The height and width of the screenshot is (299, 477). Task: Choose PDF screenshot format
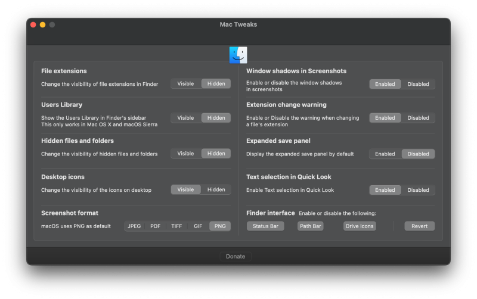pos(155,226)
